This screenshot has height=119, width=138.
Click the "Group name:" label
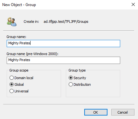16,37
